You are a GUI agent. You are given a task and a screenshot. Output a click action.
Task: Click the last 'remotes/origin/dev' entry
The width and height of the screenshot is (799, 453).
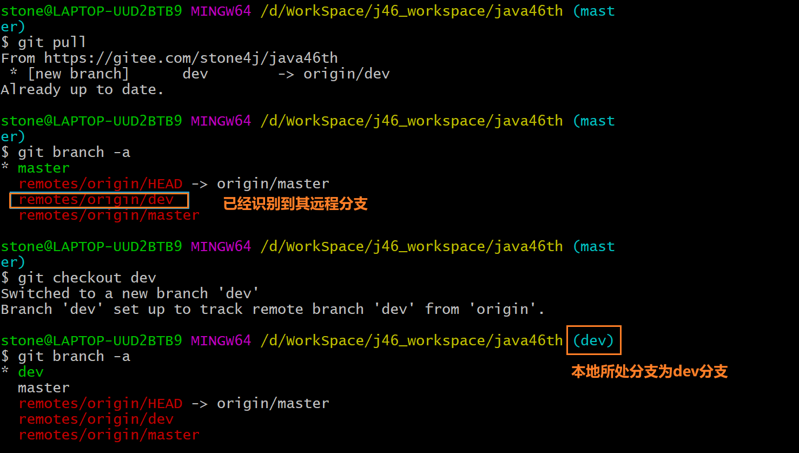[x=96, y=419]
